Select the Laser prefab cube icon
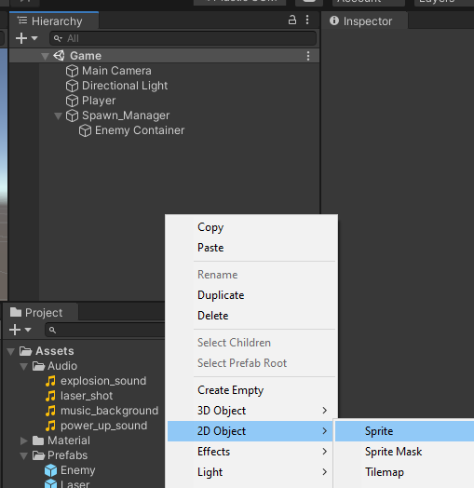Screen dimensions: 474x488 click(50, 483)
